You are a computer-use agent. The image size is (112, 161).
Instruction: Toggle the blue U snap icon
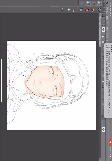pos(103,123)
